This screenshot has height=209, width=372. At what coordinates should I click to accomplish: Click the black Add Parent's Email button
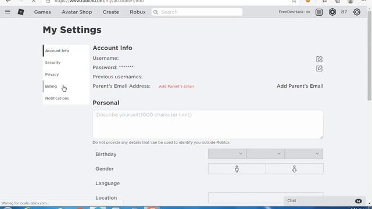pos(300,86)
